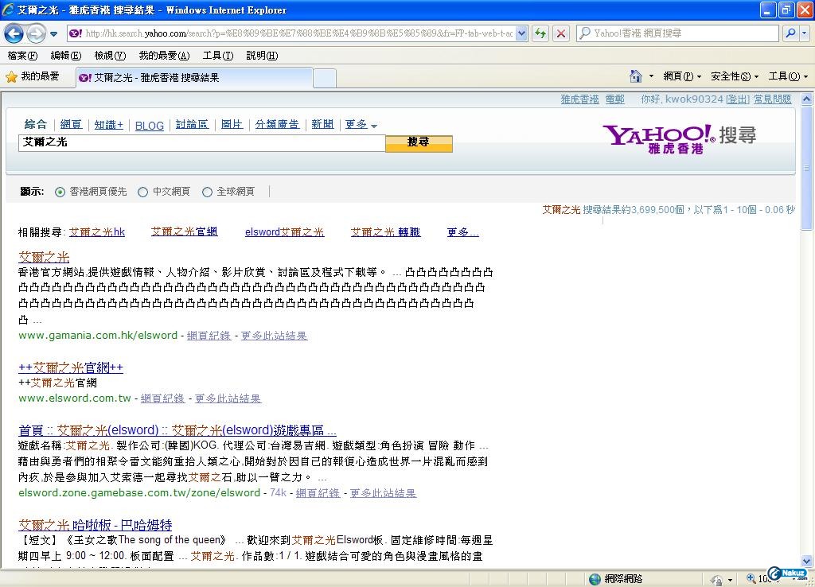Open the 我的最愛(A) menu

point(164,55)
